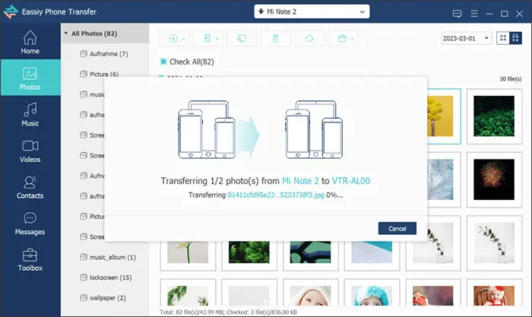Image resolution: width=532 pixels, height=317 pixels.
Task: Open the Home section in sidebar
Action: [30, 42]
